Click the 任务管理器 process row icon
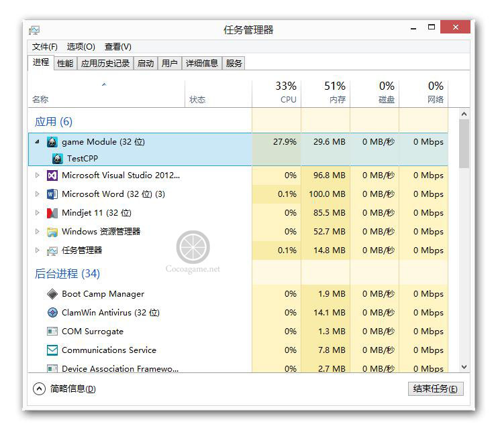Screen dimensions: 498x430 [52, 250]
